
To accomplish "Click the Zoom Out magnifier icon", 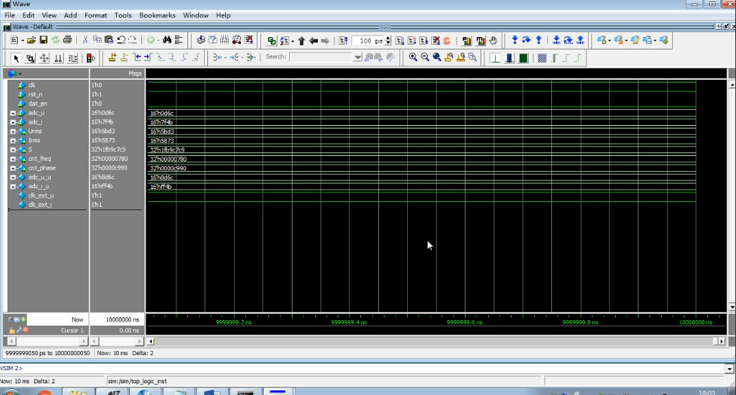I will (x=425, y=57).
